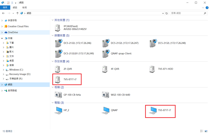
Task: Click the search magnifier icon
Action: tap(205, 13)
